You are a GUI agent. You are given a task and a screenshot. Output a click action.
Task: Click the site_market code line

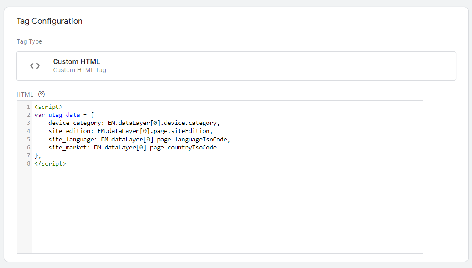133,148
